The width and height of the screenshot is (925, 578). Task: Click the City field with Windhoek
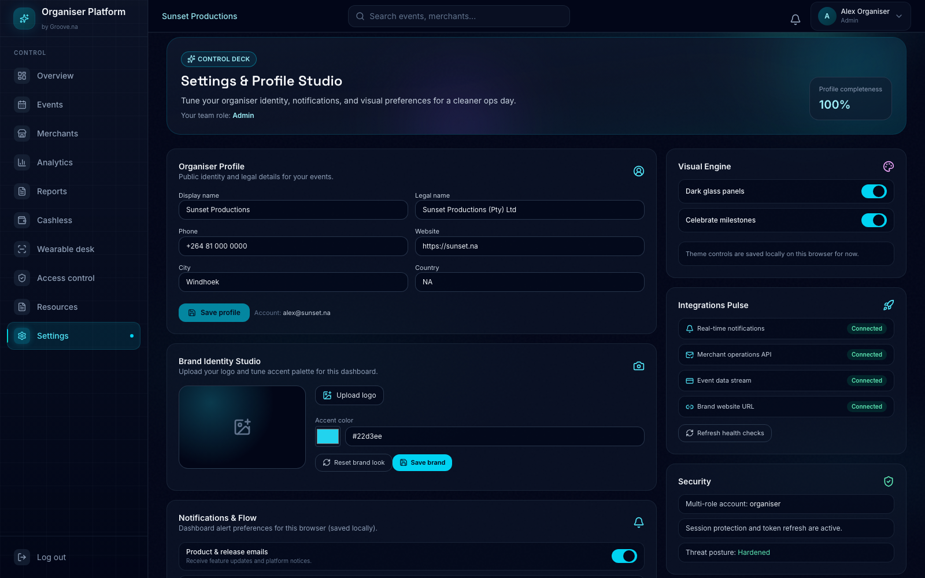293,282
